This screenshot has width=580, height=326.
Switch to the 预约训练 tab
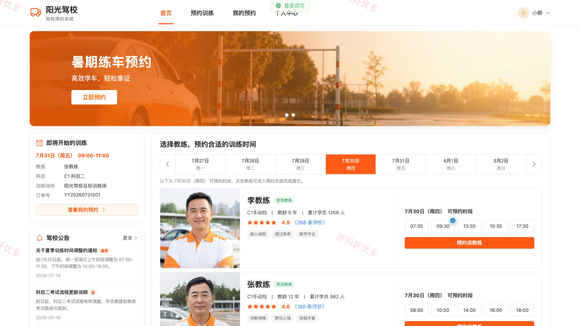coord(202,13)
